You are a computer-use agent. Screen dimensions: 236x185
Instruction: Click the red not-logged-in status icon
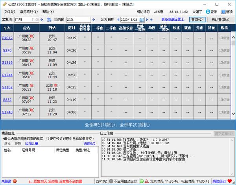[x=15, y=181]
